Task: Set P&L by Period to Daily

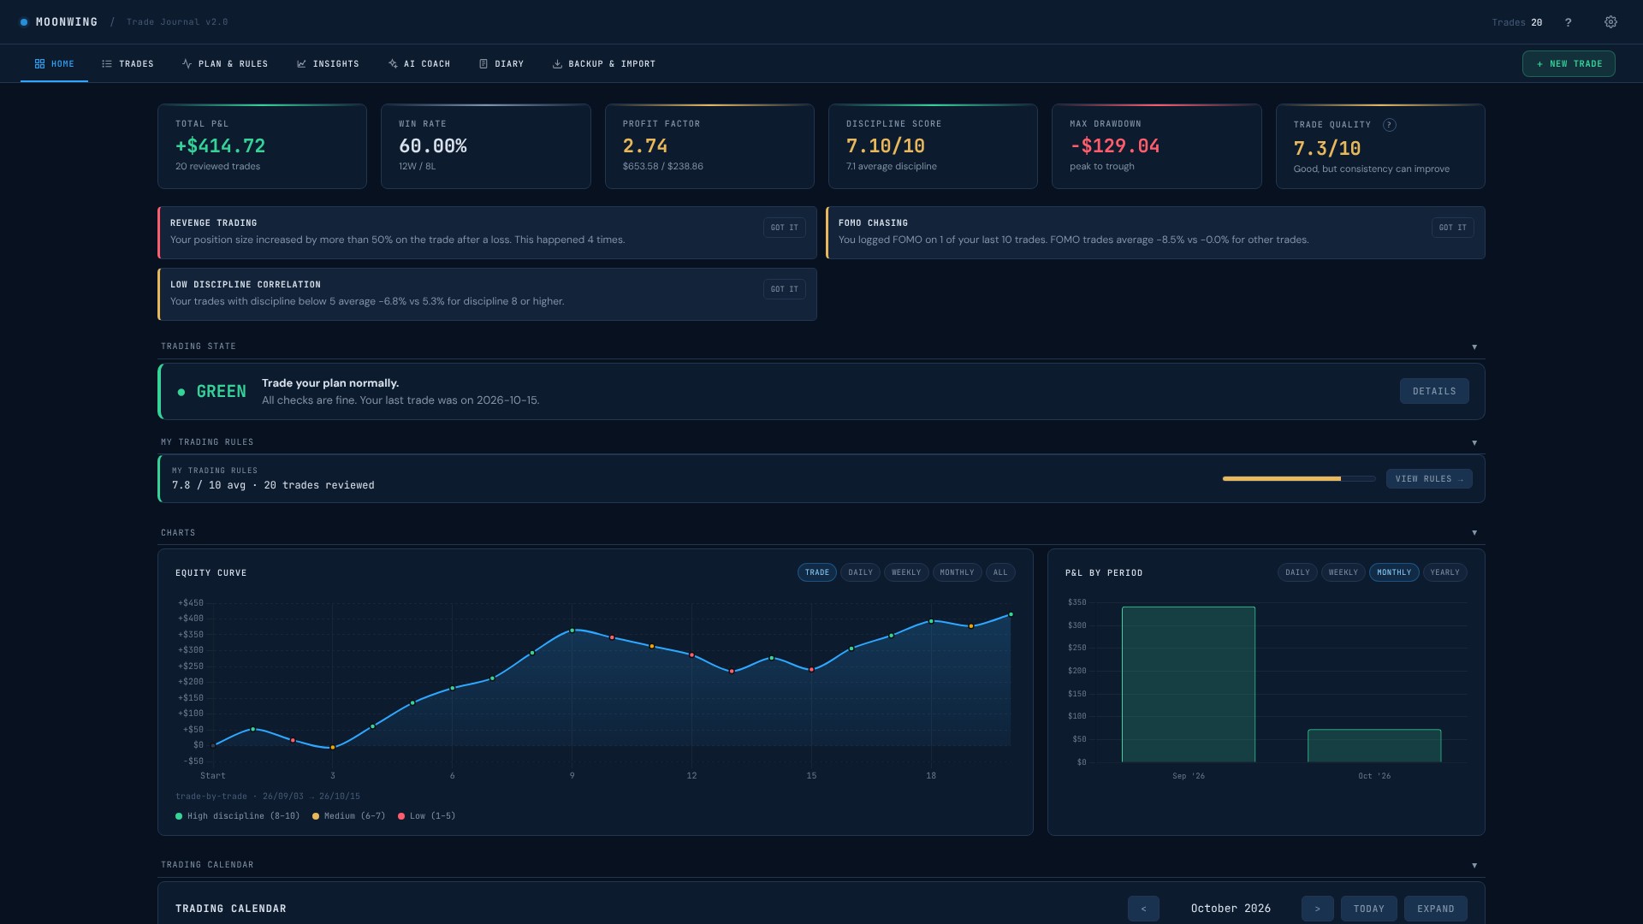Action: tap(1297, 572)
